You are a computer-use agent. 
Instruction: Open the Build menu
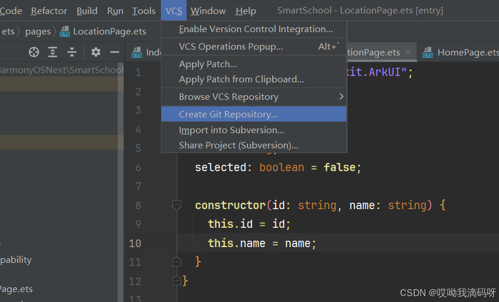coord(87,11)
